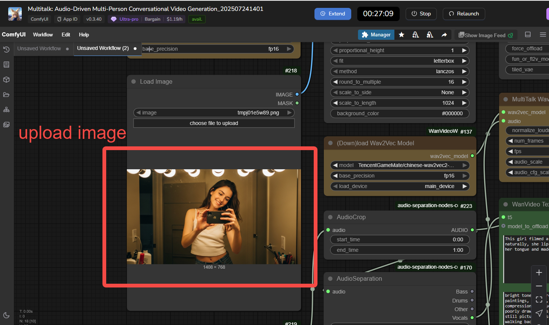The image size is (549, 325).
Task: Click the 00:27:09 timer display
Action: coord(378,14)
